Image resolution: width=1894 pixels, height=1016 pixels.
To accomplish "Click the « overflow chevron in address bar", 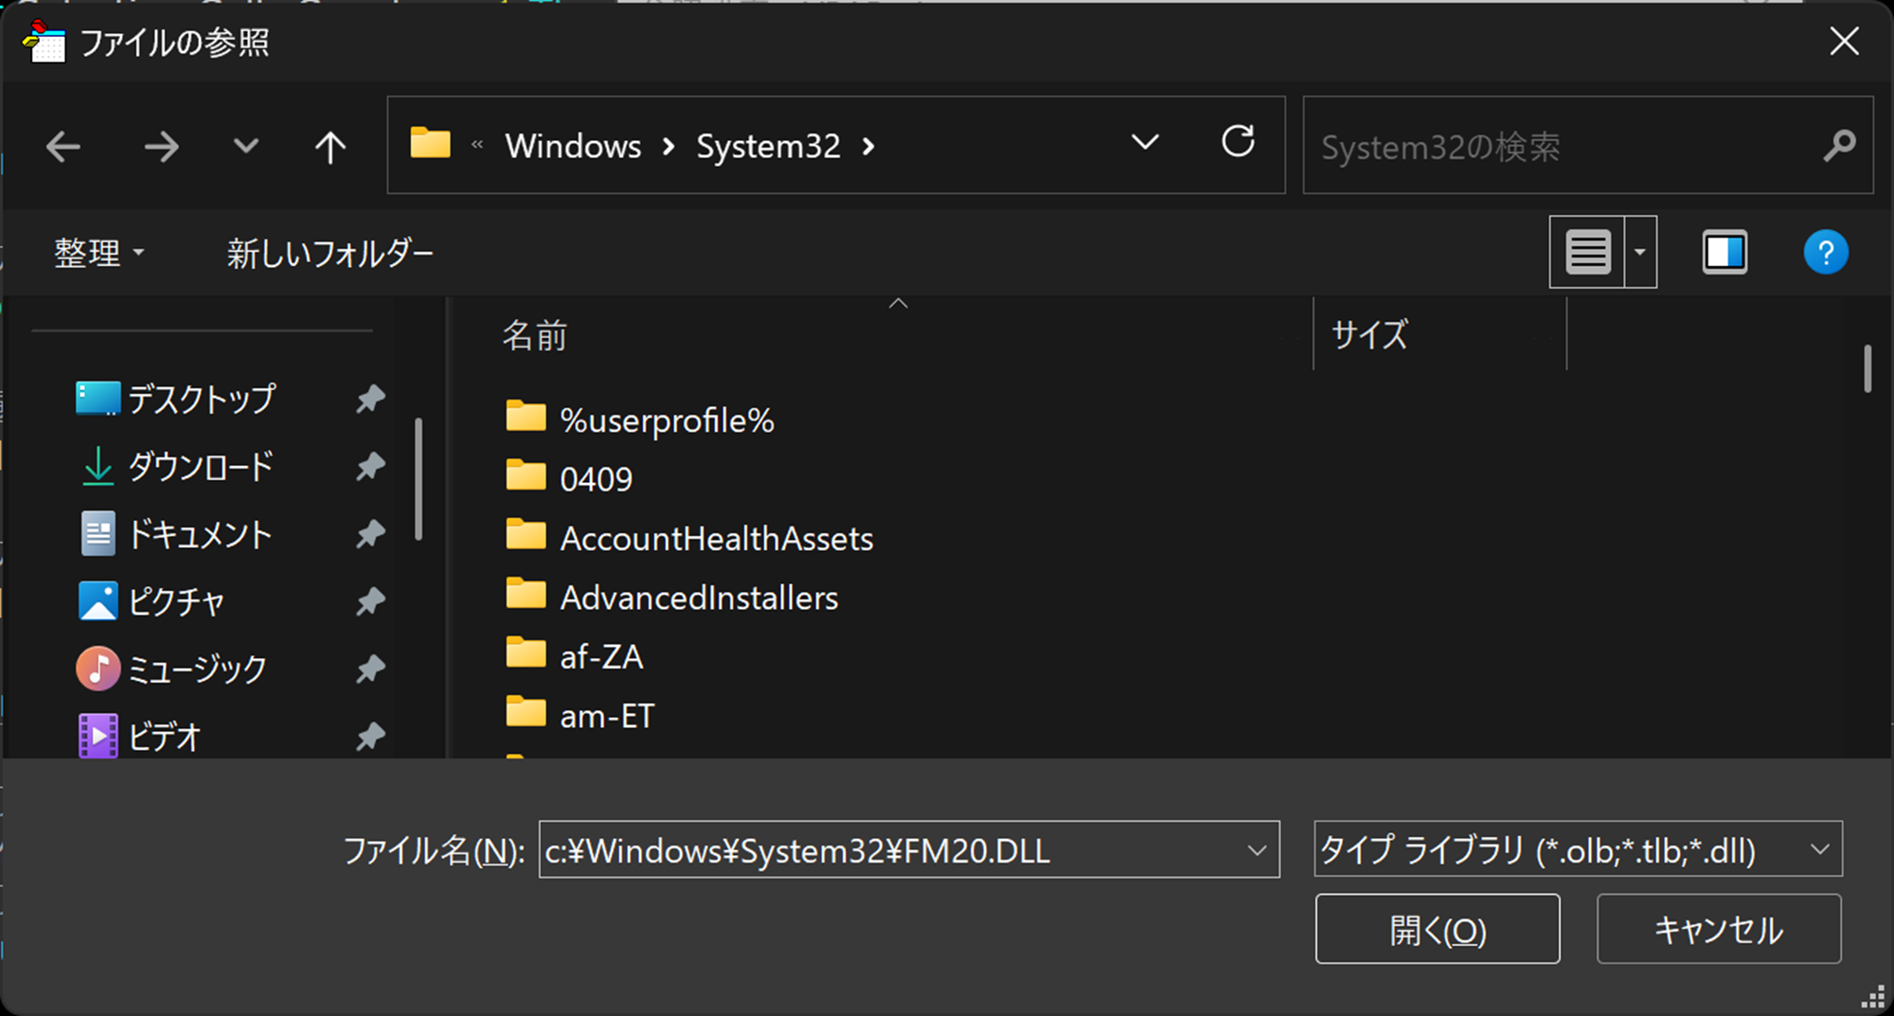I will (477, 145).
